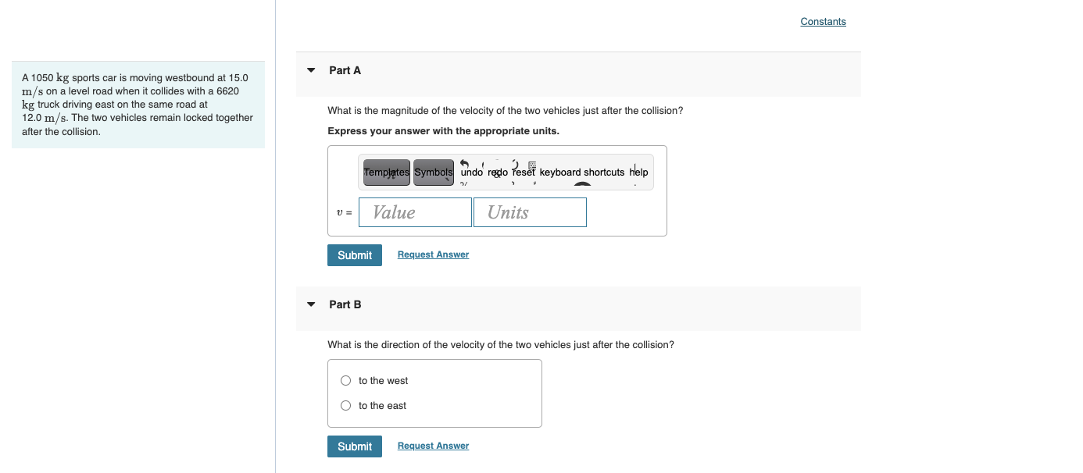The height and width of the screenshot is (473, 1083).
Task: Click the Units input field
Action: (530, 212)
